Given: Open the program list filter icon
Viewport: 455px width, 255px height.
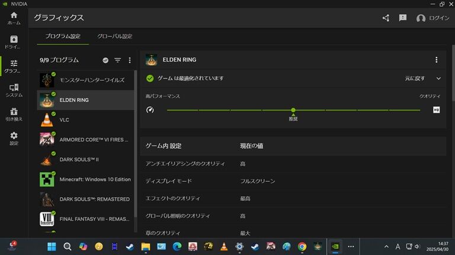Looking at the screenshot, I should (117, 60).
